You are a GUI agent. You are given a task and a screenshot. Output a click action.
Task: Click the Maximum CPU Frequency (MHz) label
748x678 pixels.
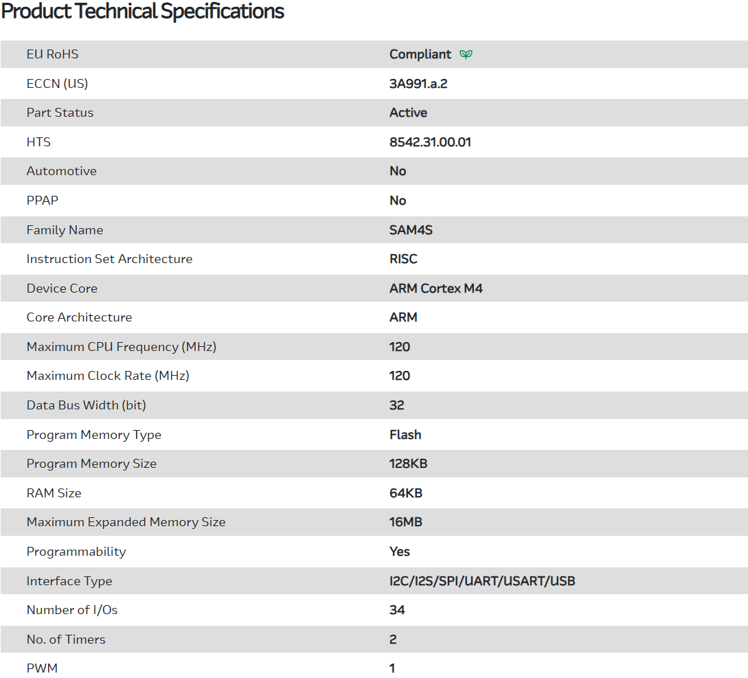(x=121, y=347)
